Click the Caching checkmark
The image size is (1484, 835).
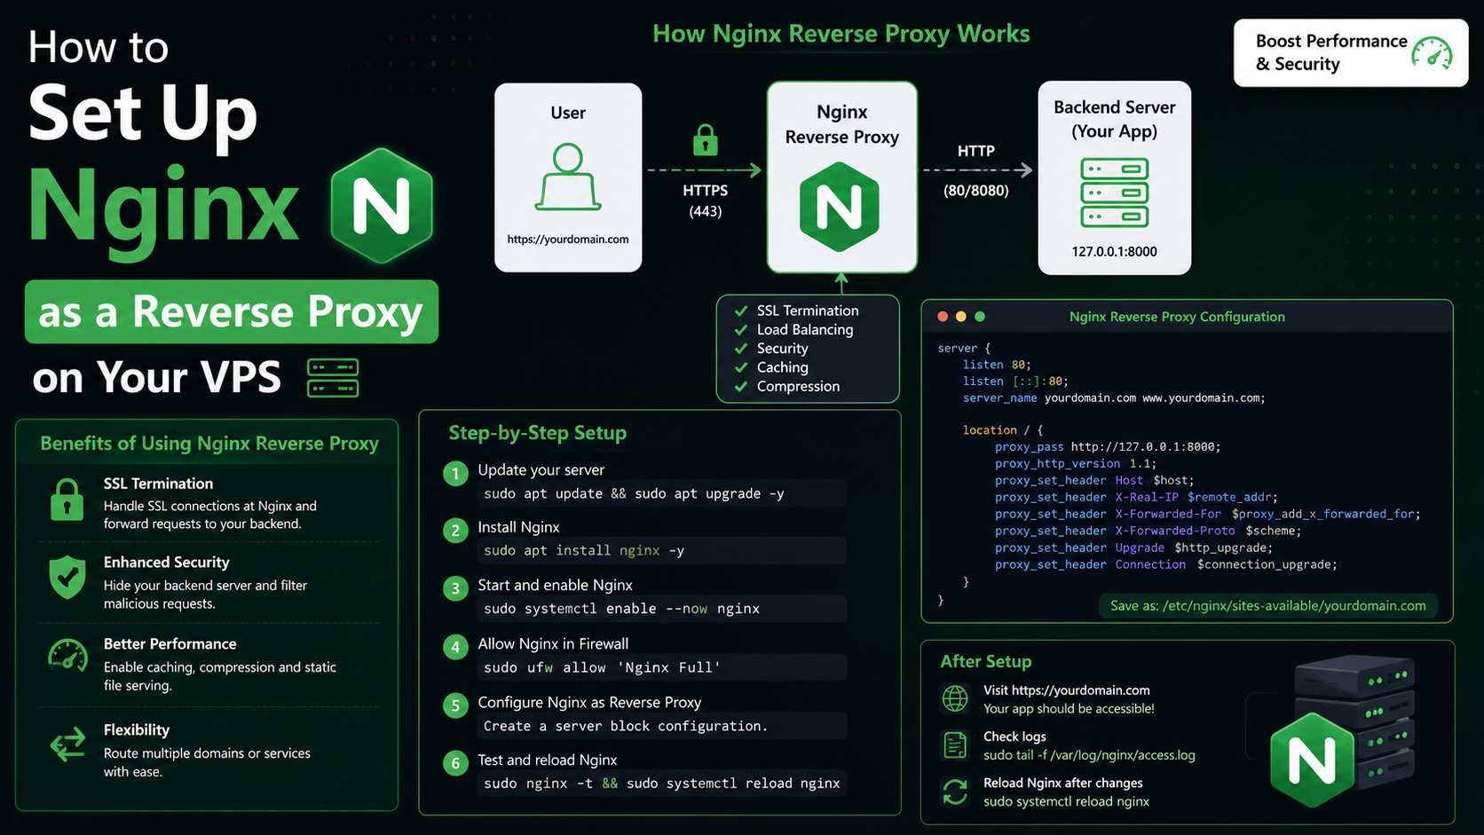pyautogui.click(x=741, y=367)
